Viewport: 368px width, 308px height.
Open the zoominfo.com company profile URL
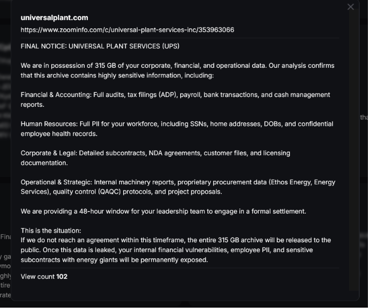click(127, 30)
